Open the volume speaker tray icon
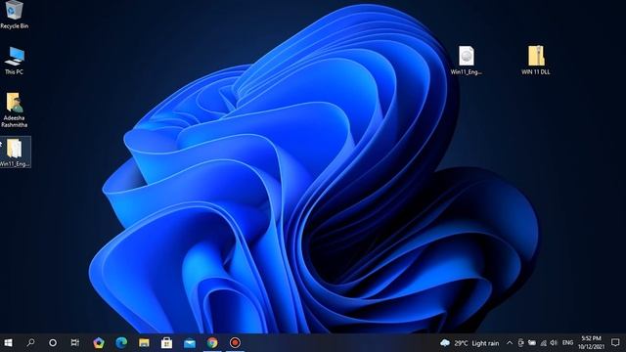Screen dimensions: 626x352 point(554,343)
